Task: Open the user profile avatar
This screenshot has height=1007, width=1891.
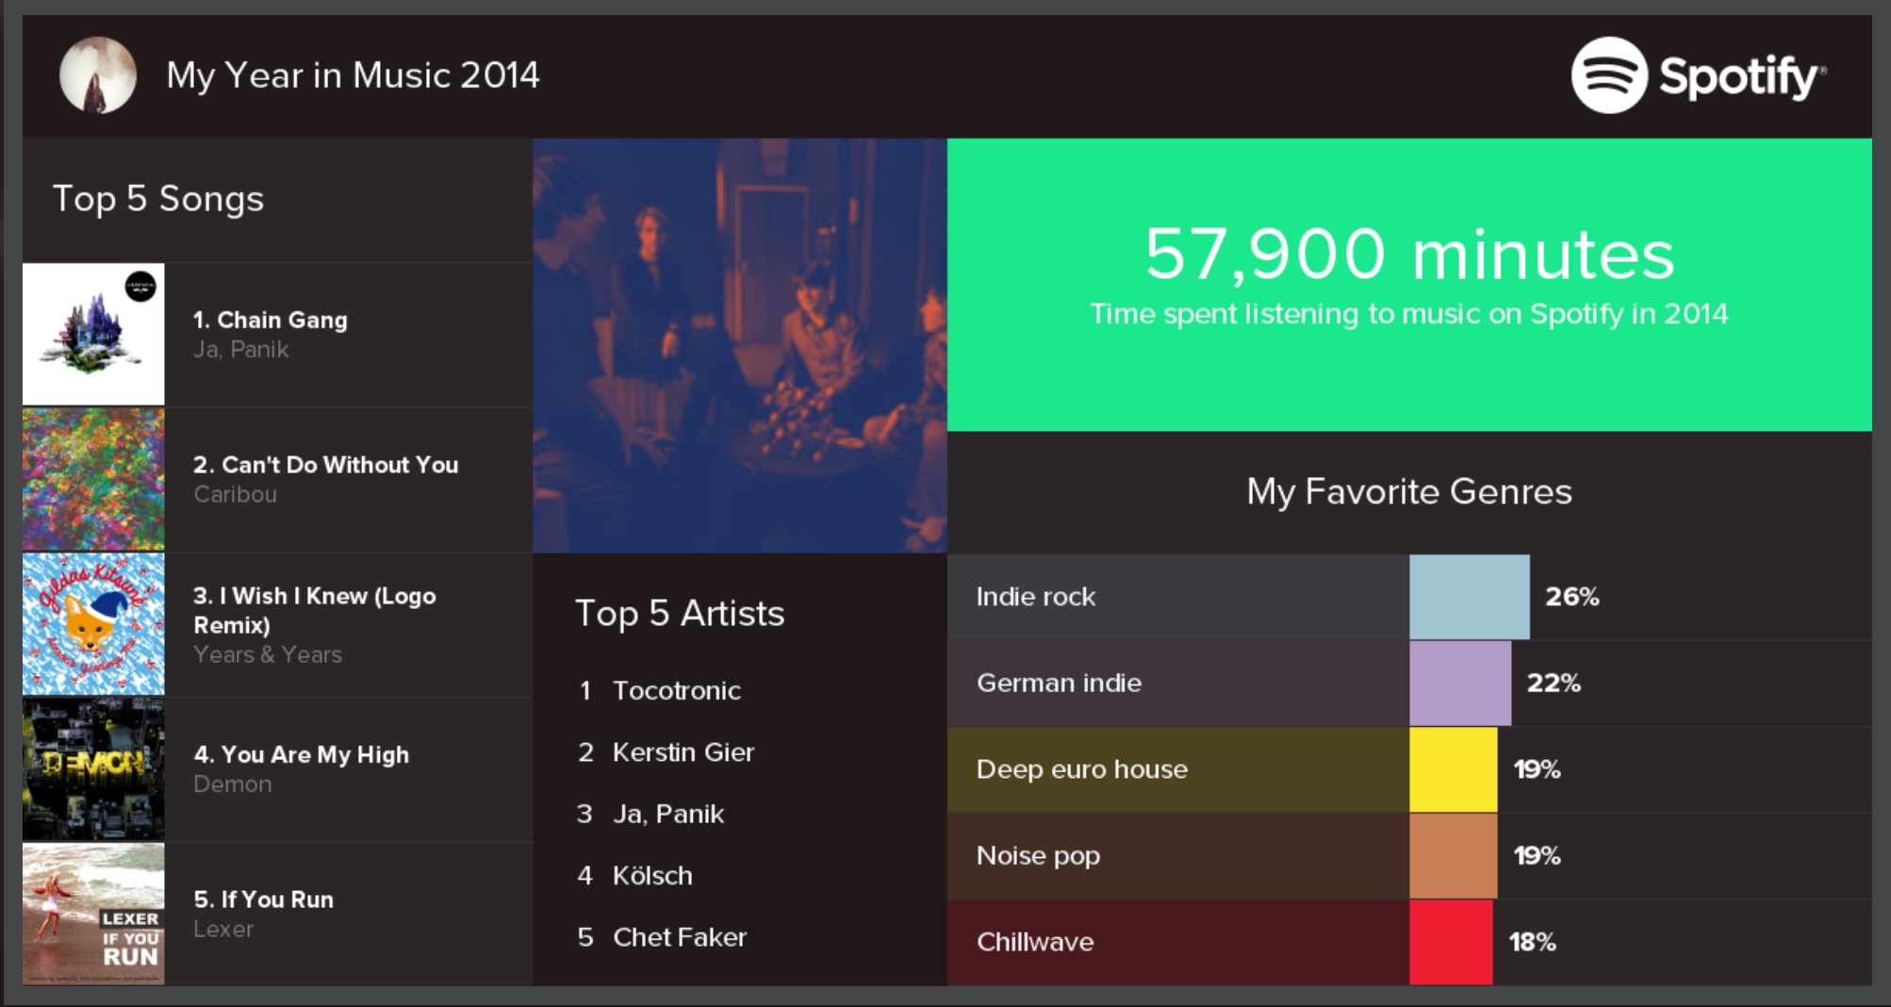Action: tap(98, 75)
